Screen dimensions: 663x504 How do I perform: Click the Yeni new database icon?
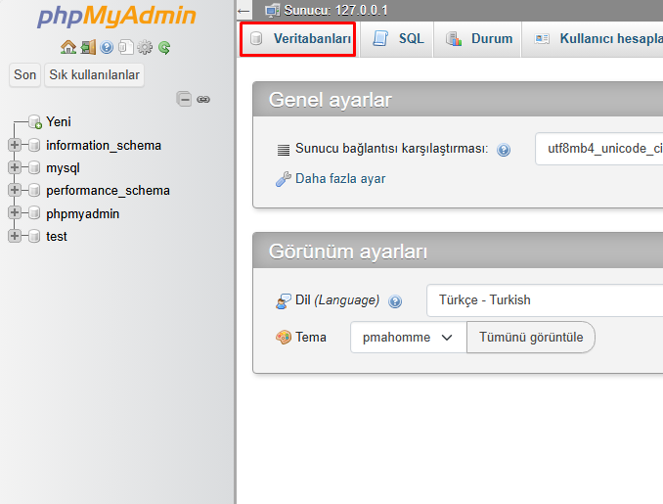pos(35,122)
